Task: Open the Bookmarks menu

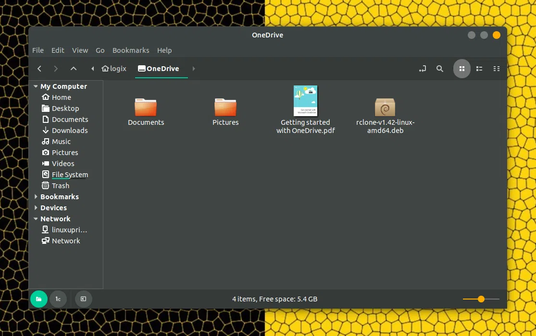Action: click(x=131, y=50)
